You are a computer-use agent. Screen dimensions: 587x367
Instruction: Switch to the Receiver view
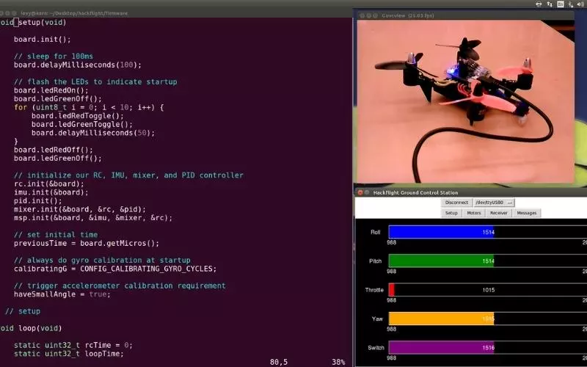tap(499, 213)
